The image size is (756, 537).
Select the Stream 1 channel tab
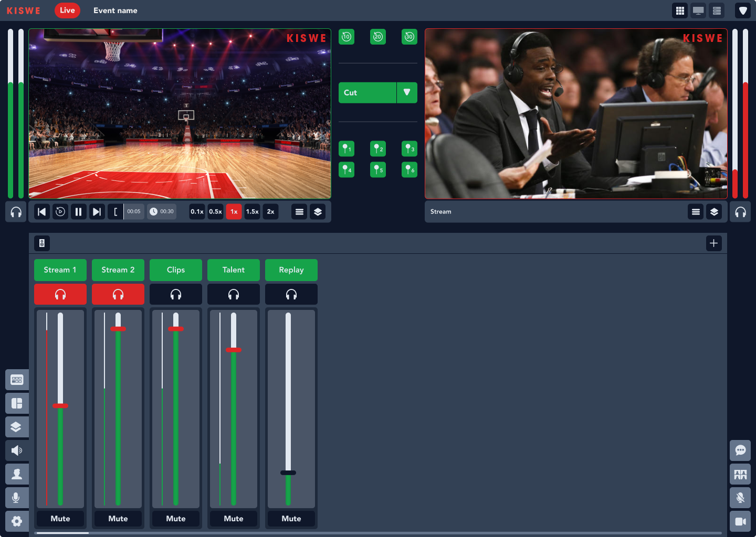tap(60, 270)
